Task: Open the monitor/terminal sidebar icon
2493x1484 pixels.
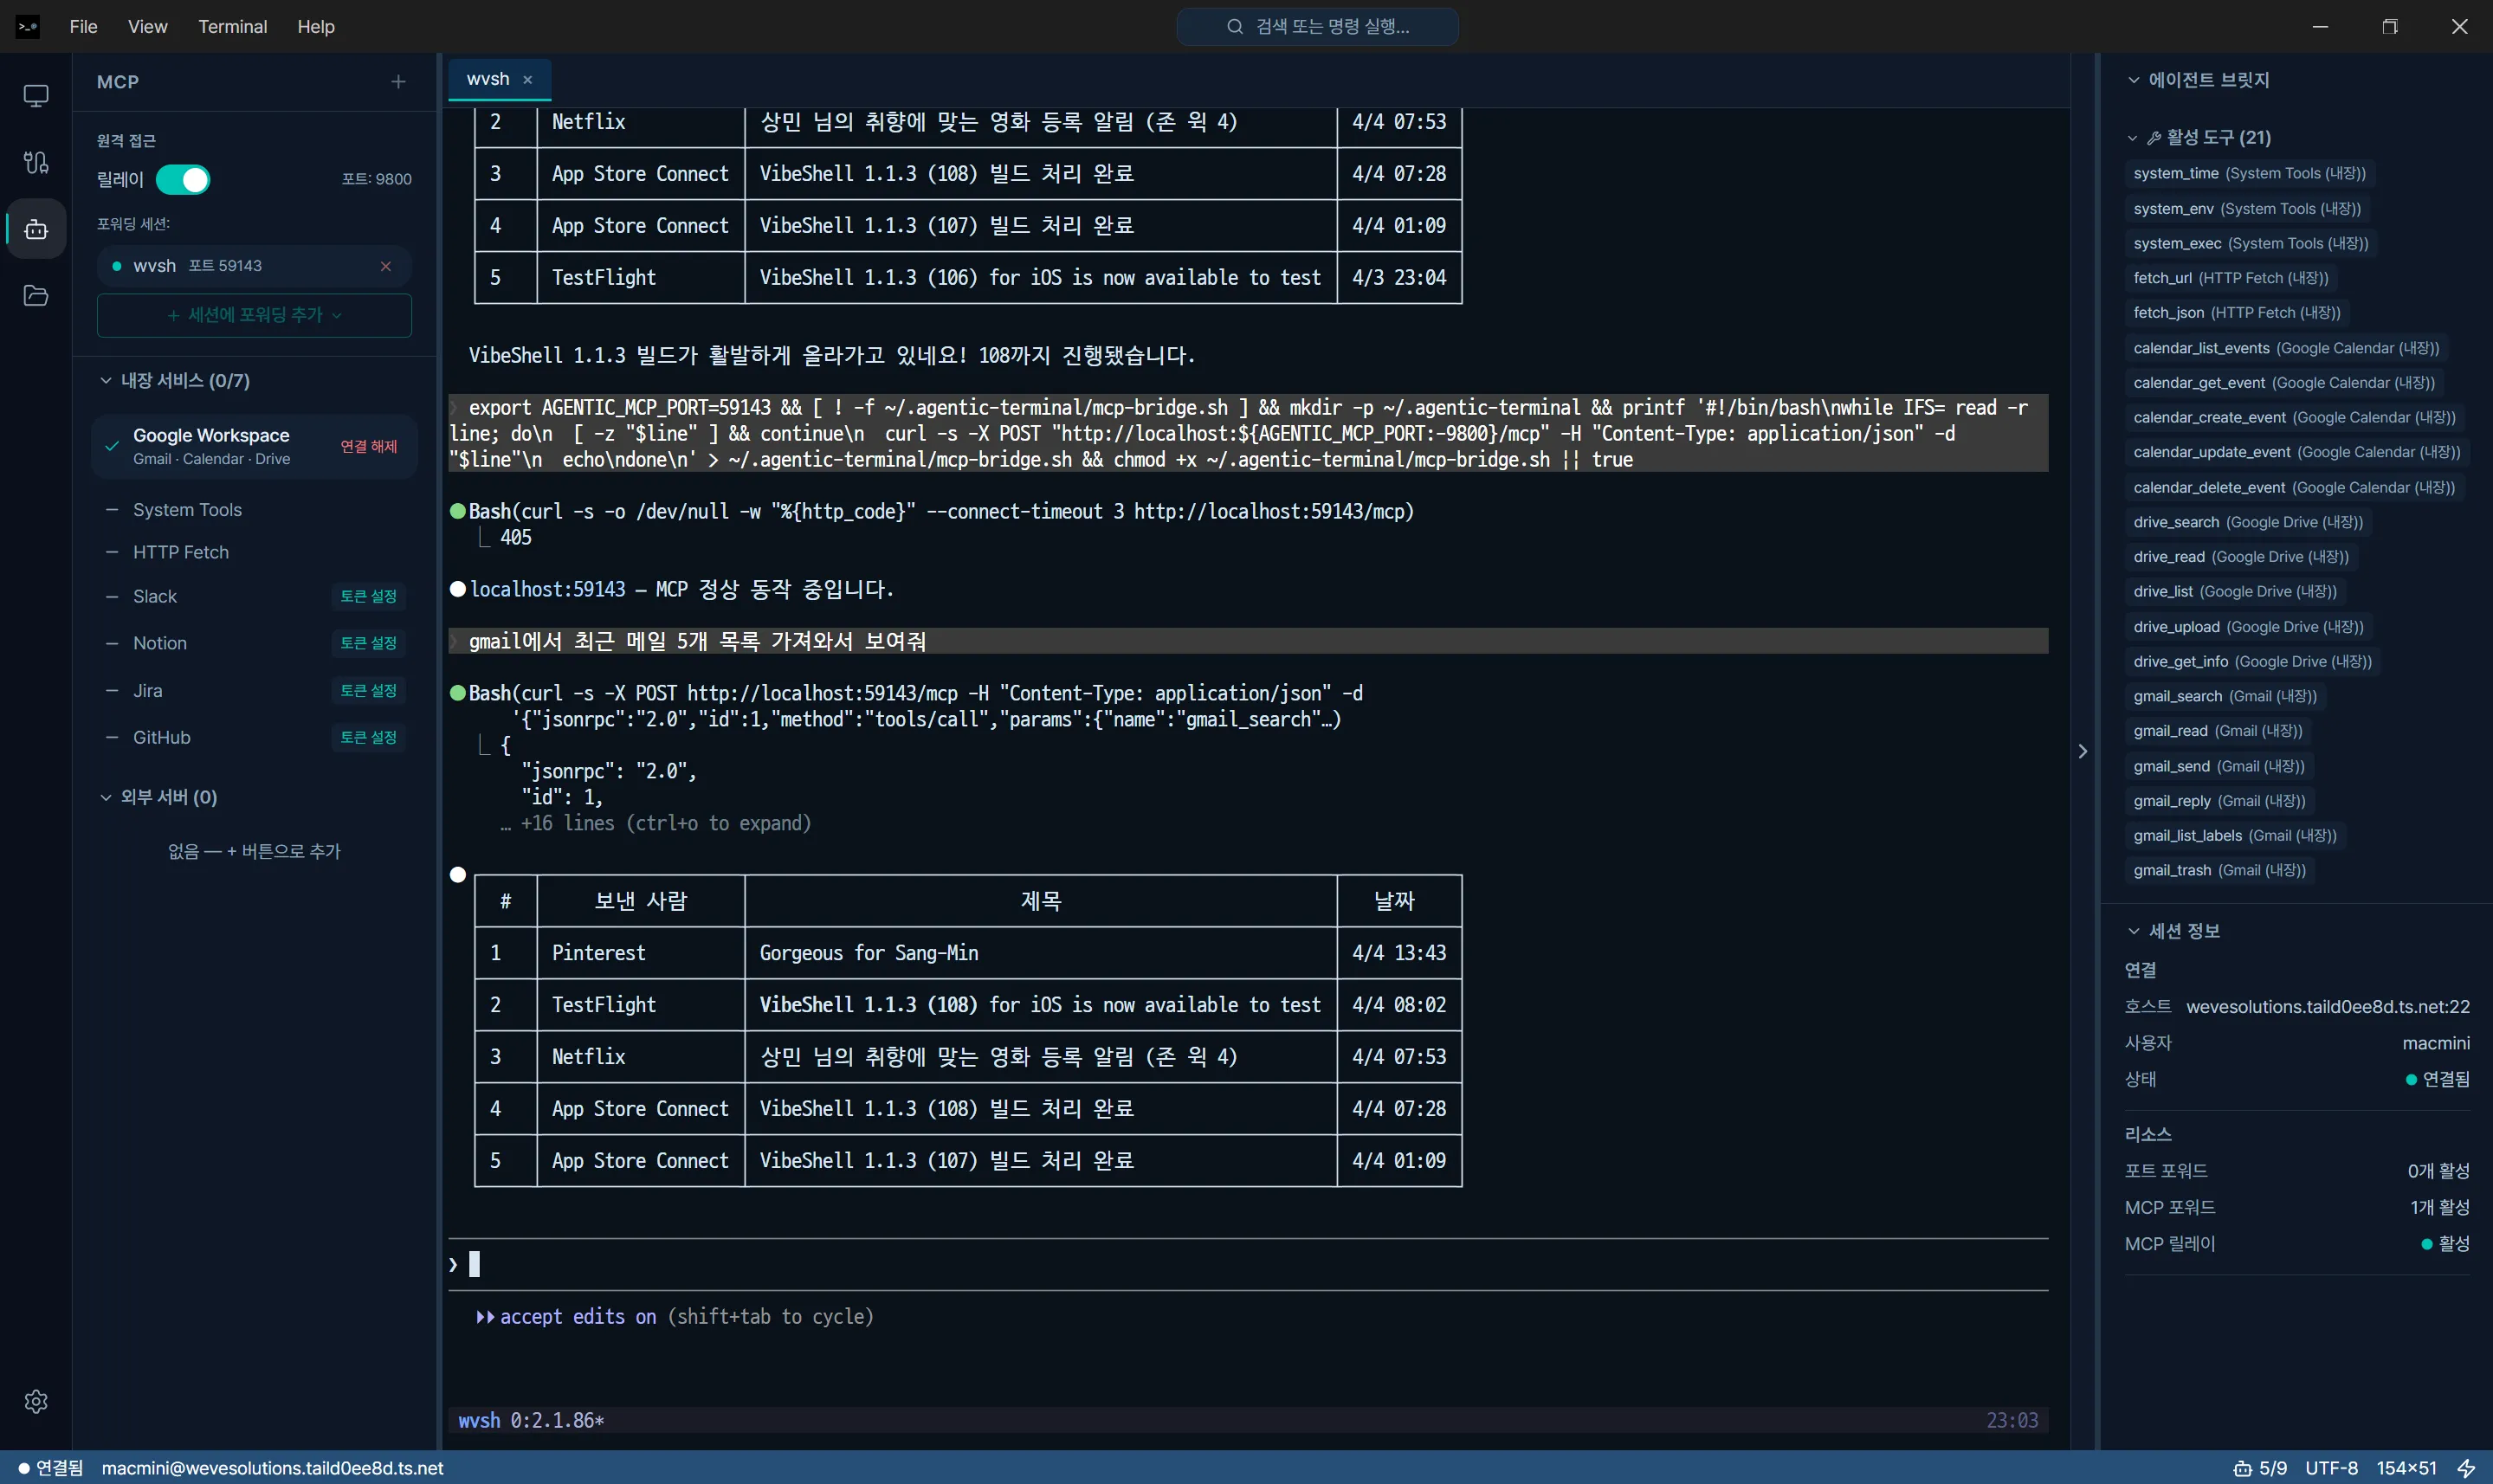Action: pyautogui.click(x=36, y=96)
